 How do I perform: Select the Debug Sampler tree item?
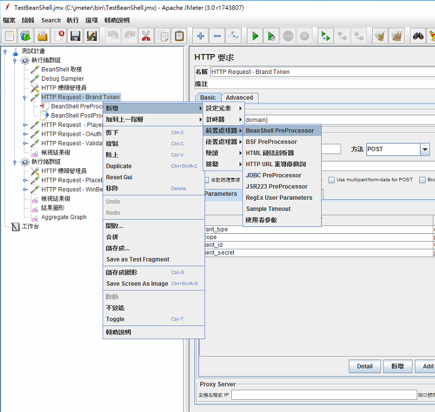[62, 79]
